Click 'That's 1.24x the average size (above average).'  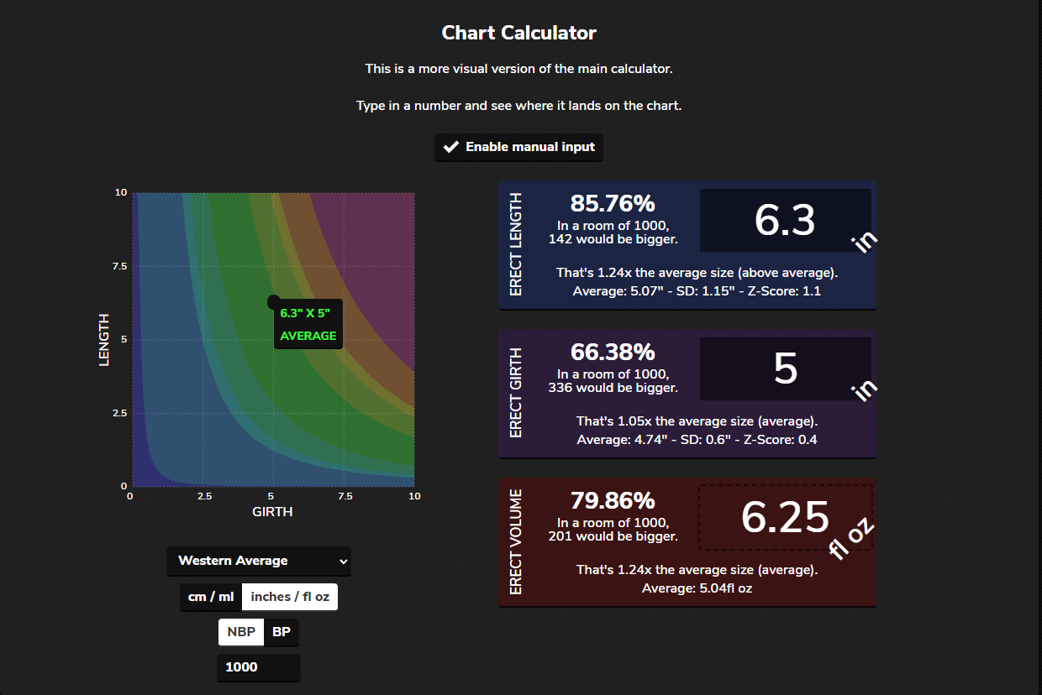point(697,273)
